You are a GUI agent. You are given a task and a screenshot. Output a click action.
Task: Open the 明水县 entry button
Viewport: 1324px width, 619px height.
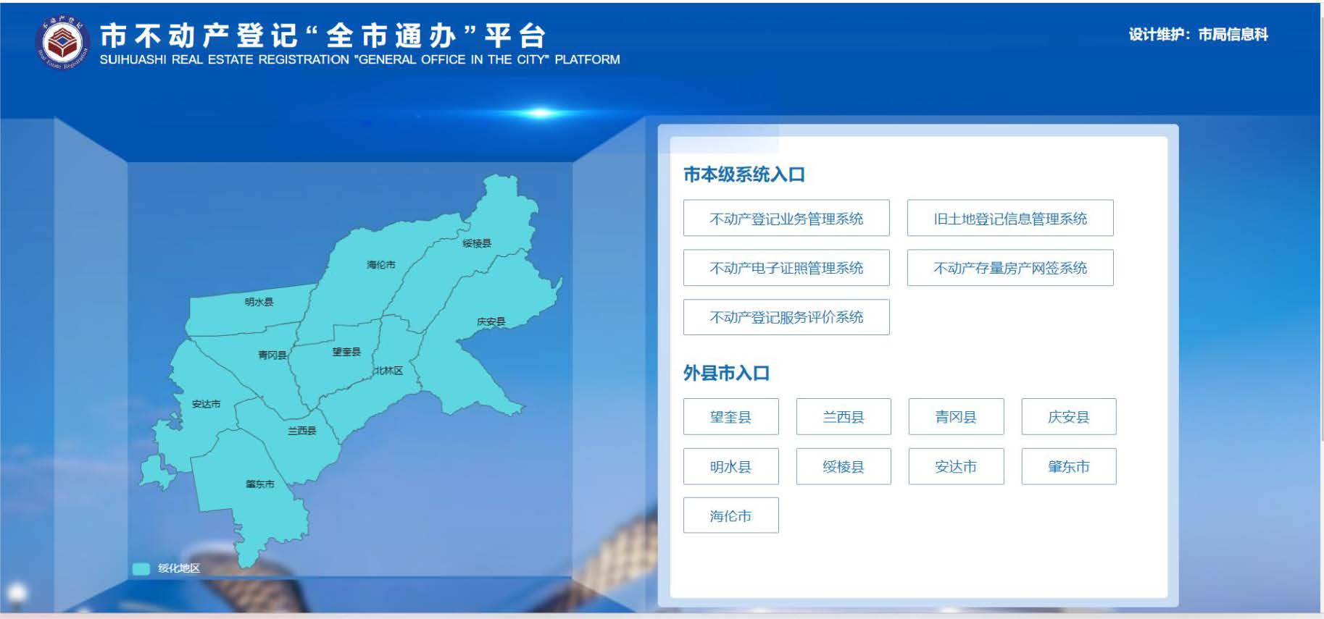pos(730,466)
